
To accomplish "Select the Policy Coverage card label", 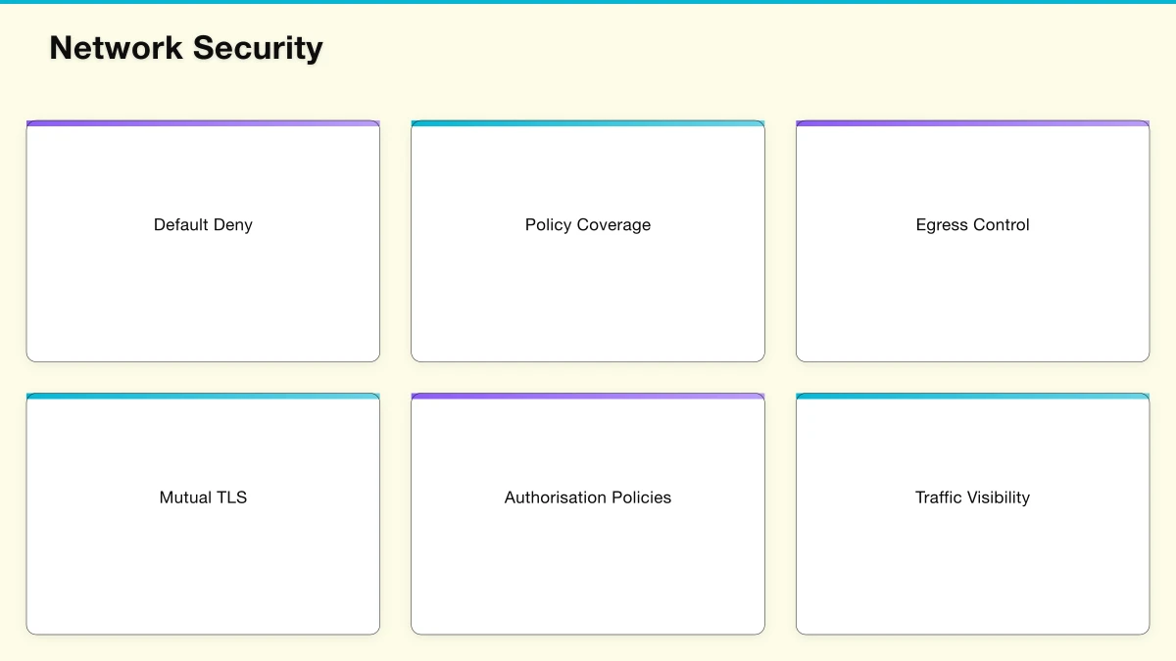I will pyautogui.click(x=587, y=225).
